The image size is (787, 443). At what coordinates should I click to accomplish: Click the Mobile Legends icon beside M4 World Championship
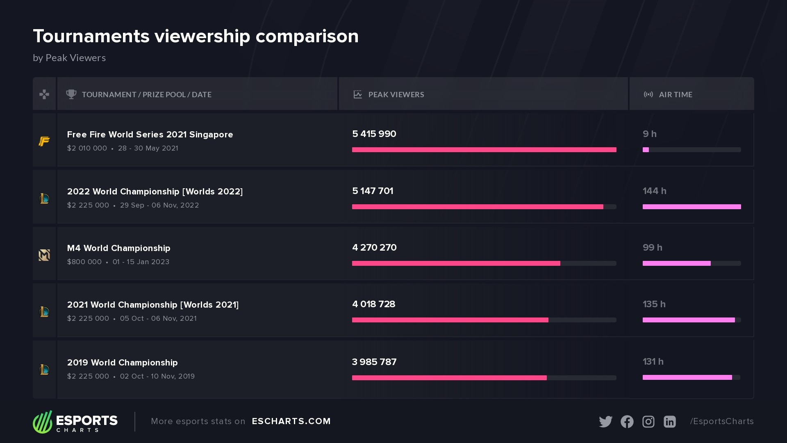tap(44, 255)
